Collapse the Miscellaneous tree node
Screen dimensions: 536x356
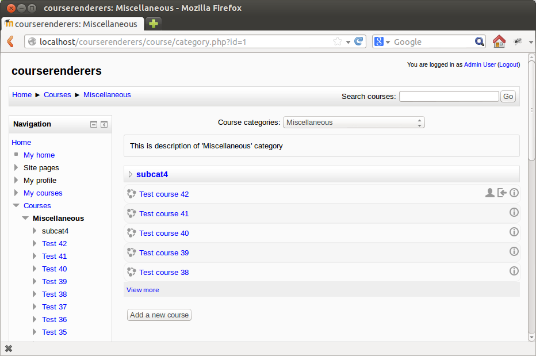(25, 218)
